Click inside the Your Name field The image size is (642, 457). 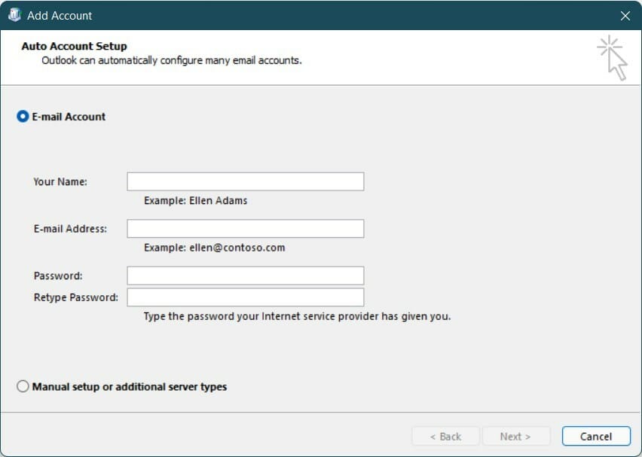point(245,181)
